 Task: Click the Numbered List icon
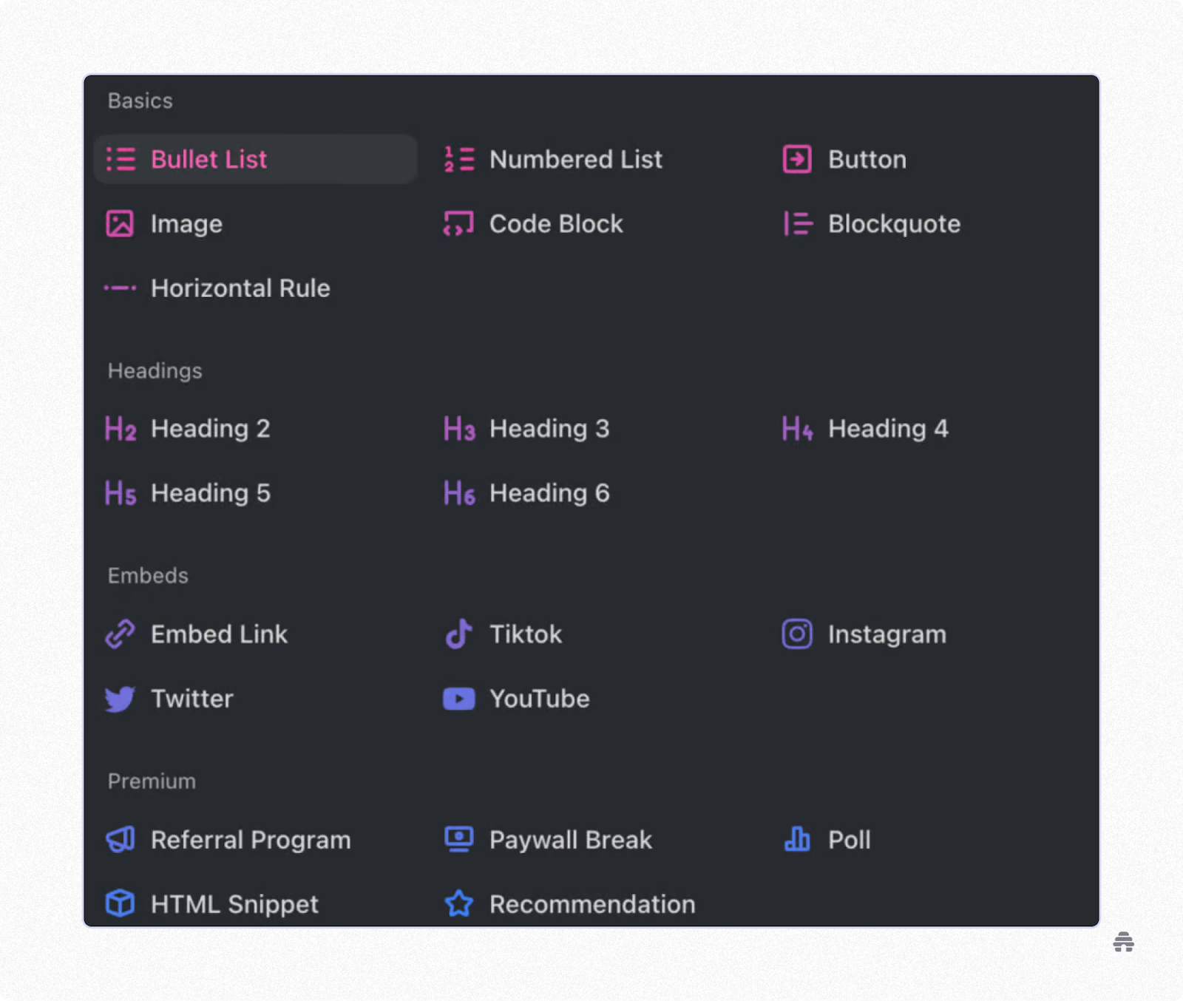click(x=459, y=159)
